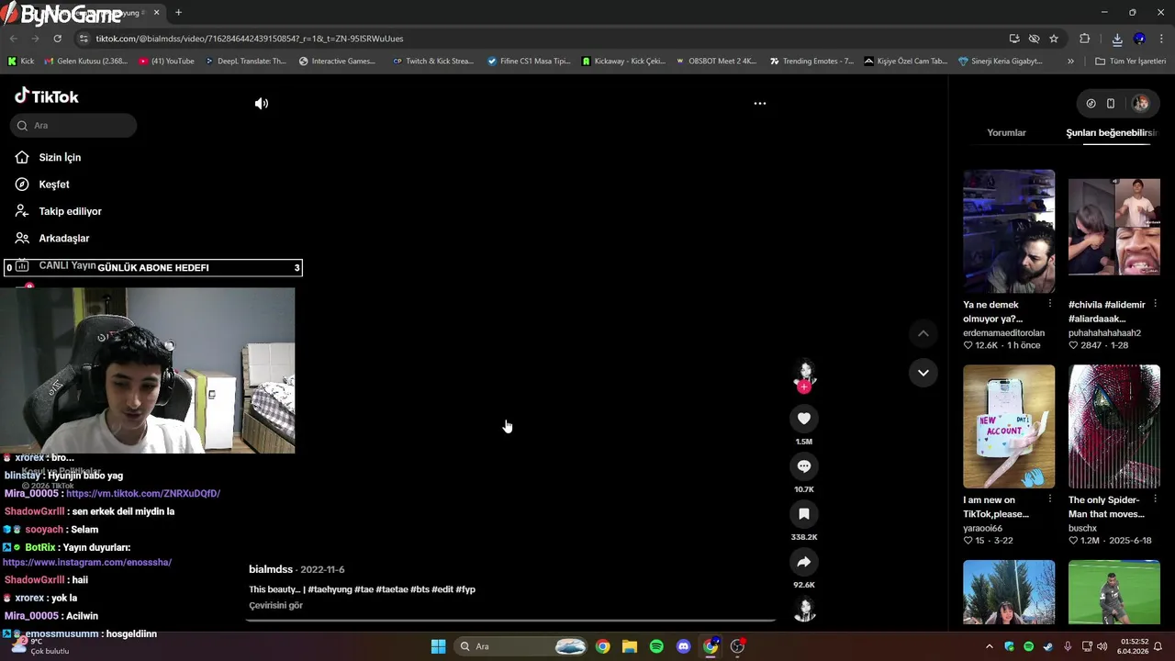This screenshot has width=1175, height=661.
Task: Follow bialmdss with the red plus button
Action: tap(804, 387)
